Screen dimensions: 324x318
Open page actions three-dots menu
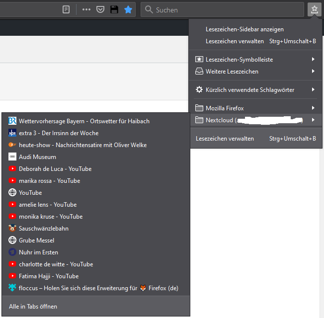point(86,10)
